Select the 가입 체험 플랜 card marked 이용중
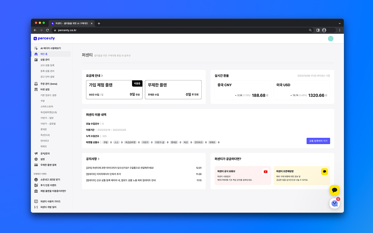This screenshot has width=373, height=233. point(114,89)
